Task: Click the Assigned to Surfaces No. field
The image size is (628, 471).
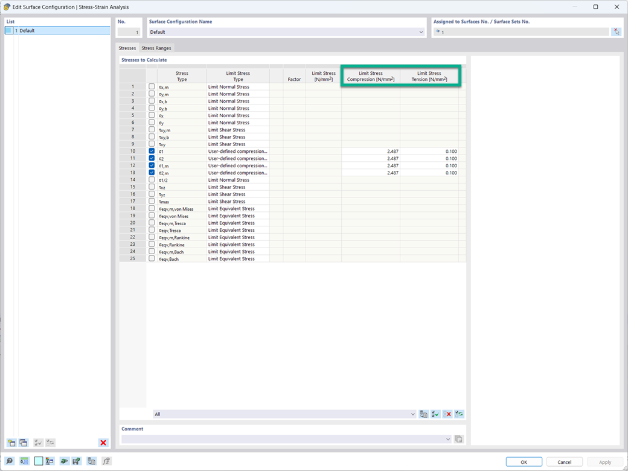Action: (x=521, y=32)
